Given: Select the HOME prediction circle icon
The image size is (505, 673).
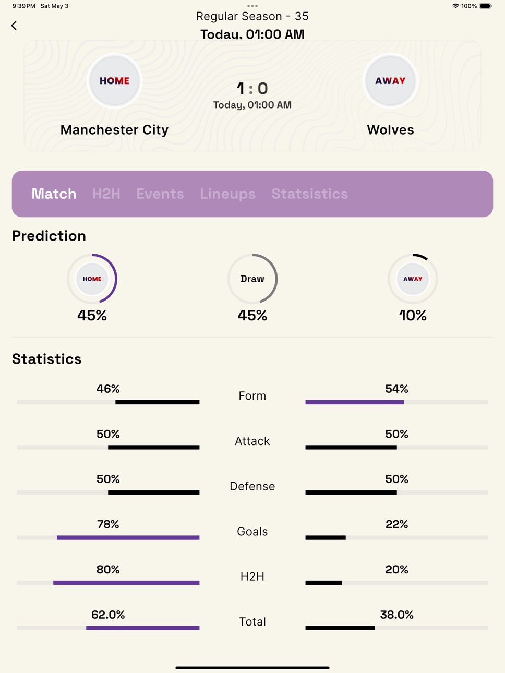Looking at the screenshot, I should [92, 279].
